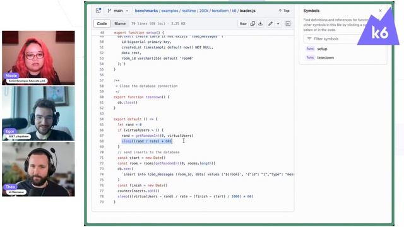Image resolution: width=404 pixels, height=227 pixels.
Task: Download the raw file icon
Action: coord(261,24)
